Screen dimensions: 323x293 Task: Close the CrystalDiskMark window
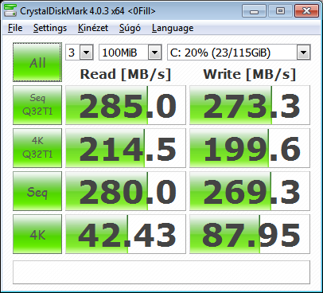306,11
